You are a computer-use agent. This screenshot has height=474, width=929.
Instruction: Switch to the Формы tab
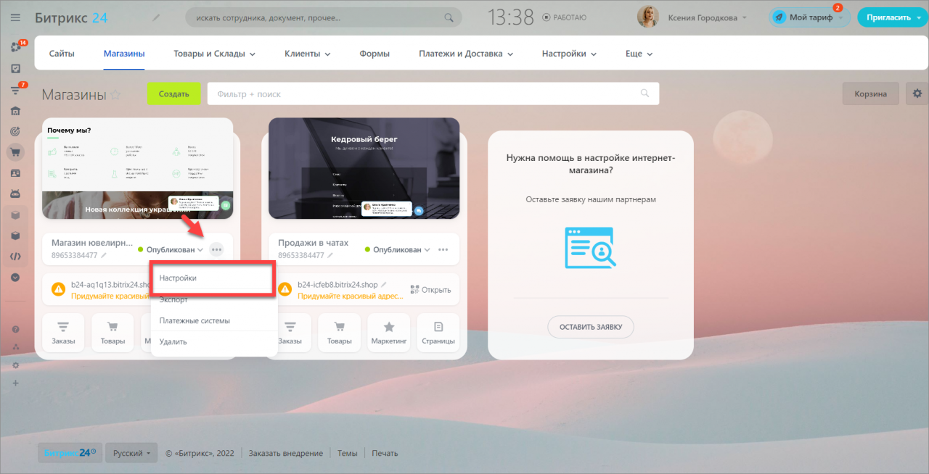[x=375, y=54]
